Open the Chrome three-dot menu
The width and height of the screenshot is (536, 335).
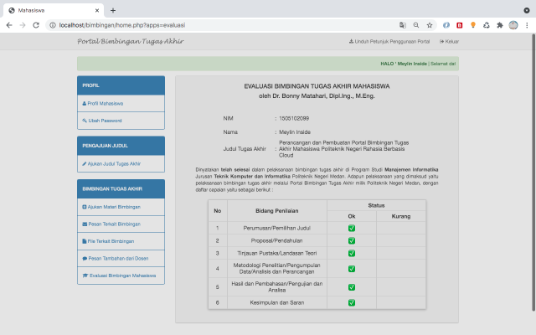pos(526,25)
